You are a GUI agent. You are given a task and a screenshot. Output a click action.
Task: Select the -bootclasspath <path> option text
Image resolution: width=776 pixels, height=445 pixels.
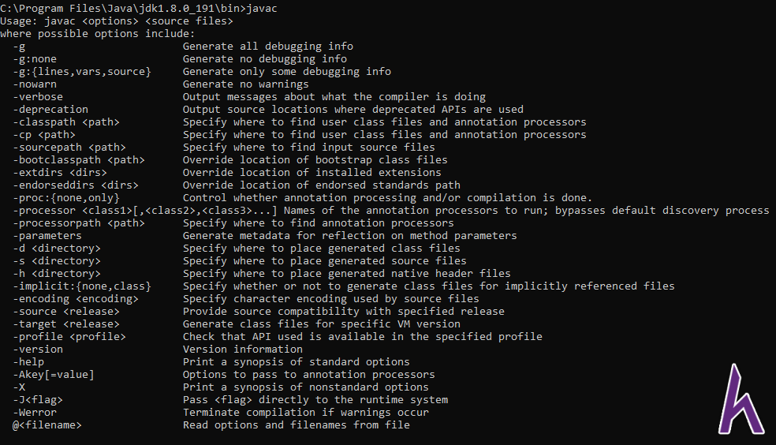point(79,160)
